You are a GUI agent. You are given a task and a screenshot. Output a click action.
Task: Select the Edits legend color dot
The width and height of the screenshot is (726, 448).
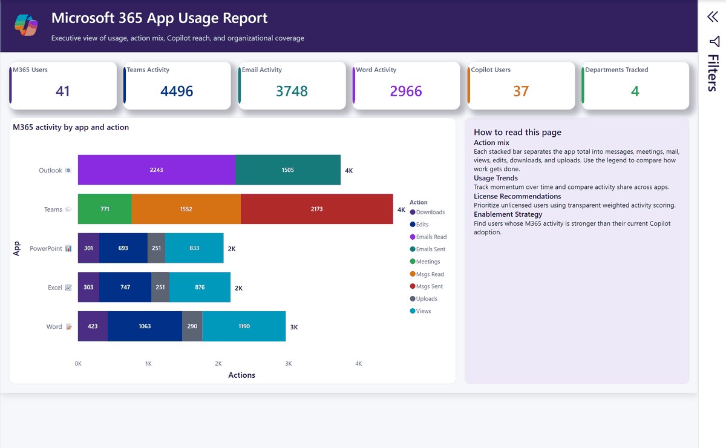pos(413,225)
